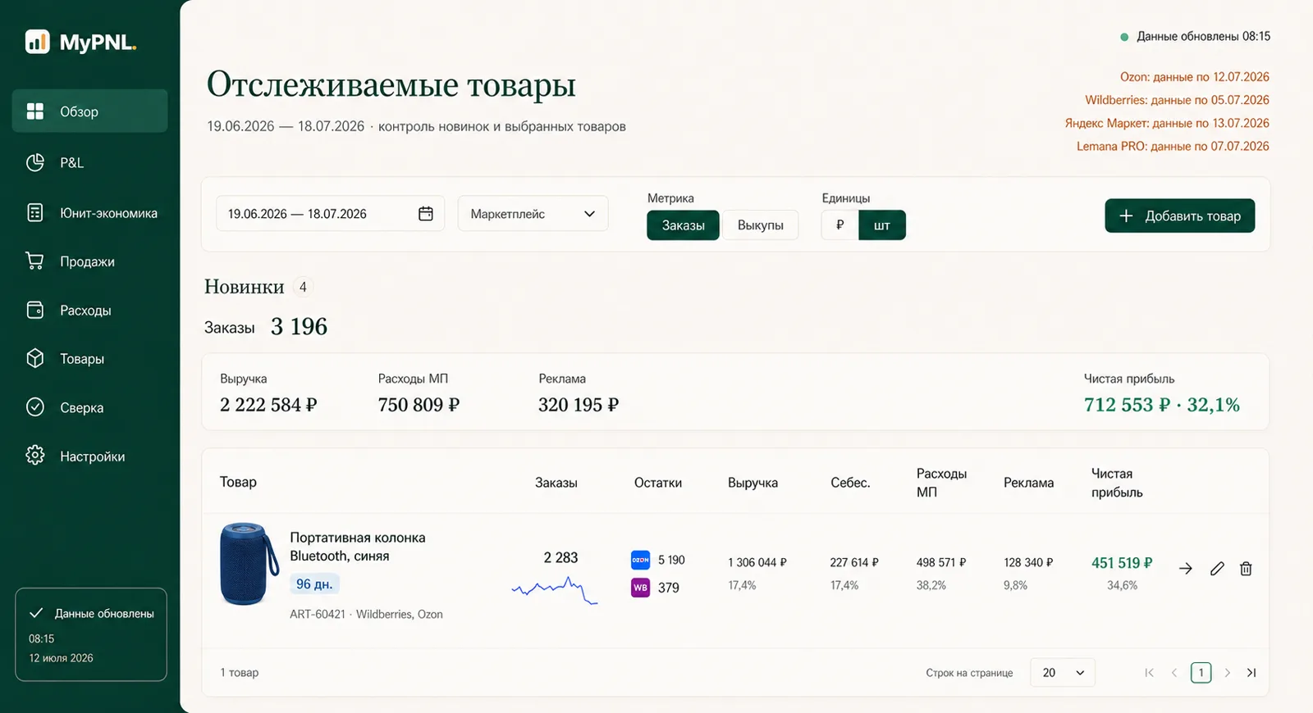Click the checkmark icon in sidebar status card
1313x713 pixels.
point(36,613)
